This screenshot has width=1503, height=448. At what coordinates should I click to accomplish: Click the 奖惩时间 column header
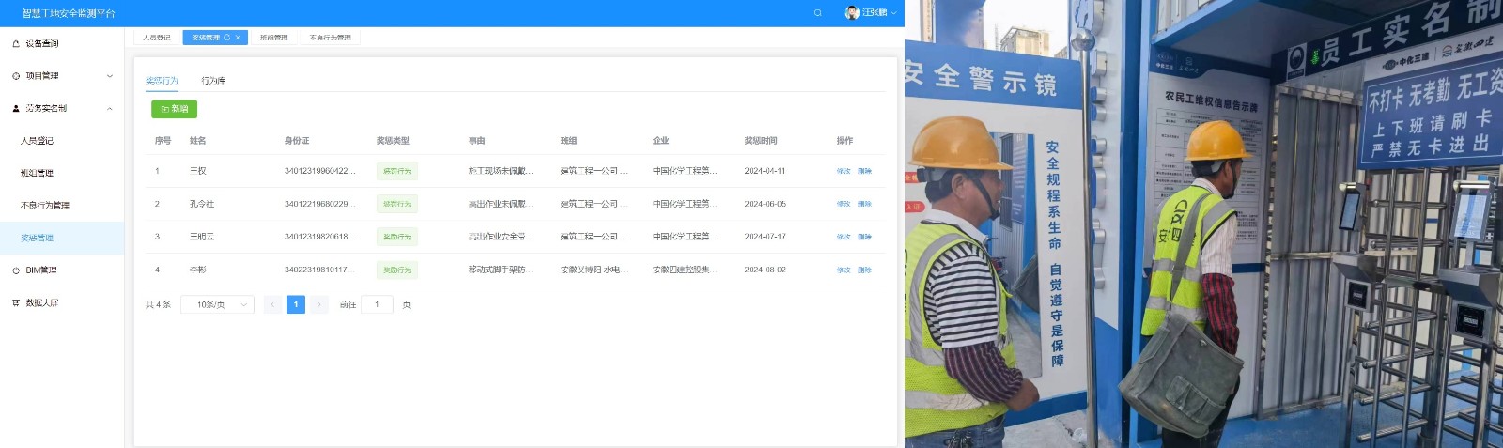pos(761,141)
